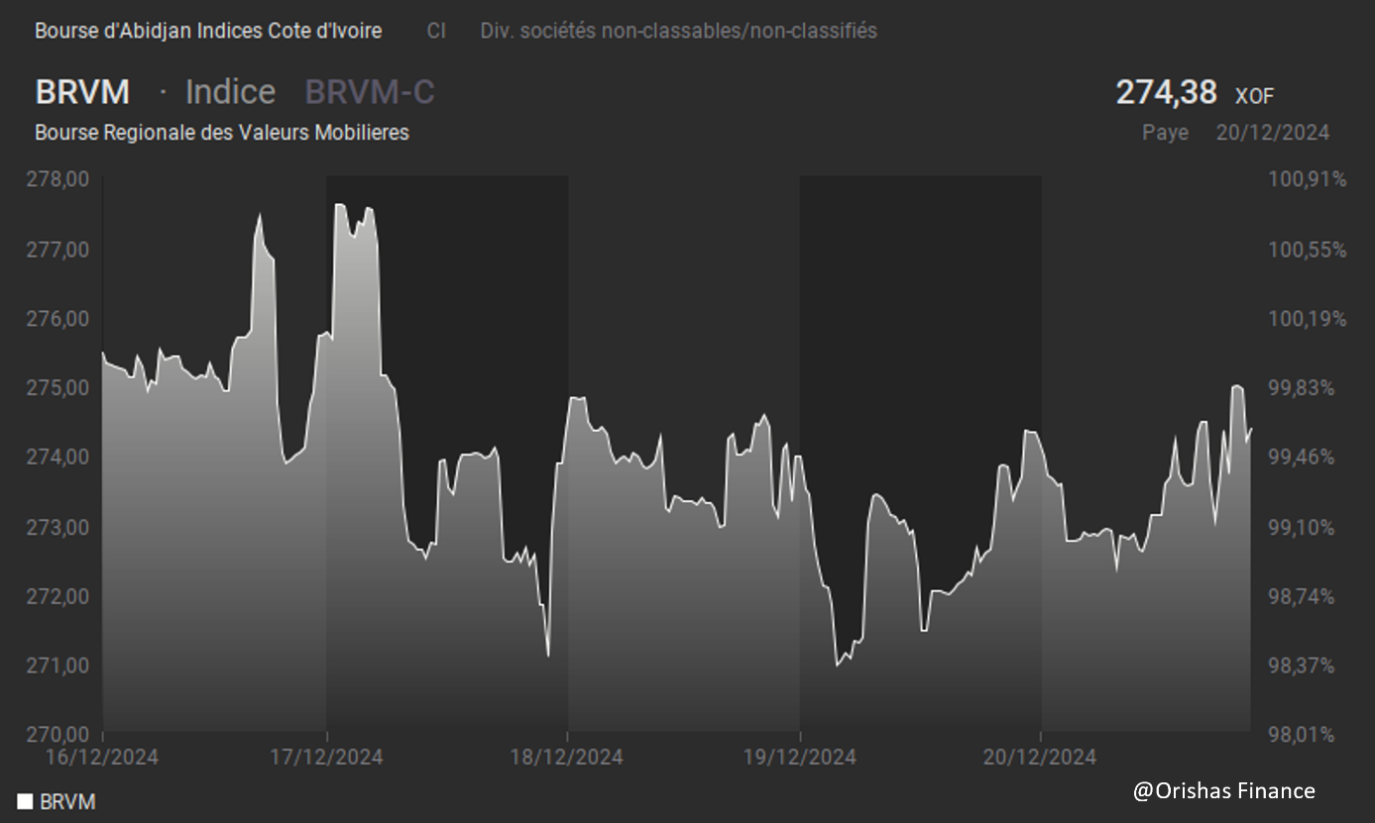
Task: Click the 17/12/2024 axis date
Action: coord(326,758)
